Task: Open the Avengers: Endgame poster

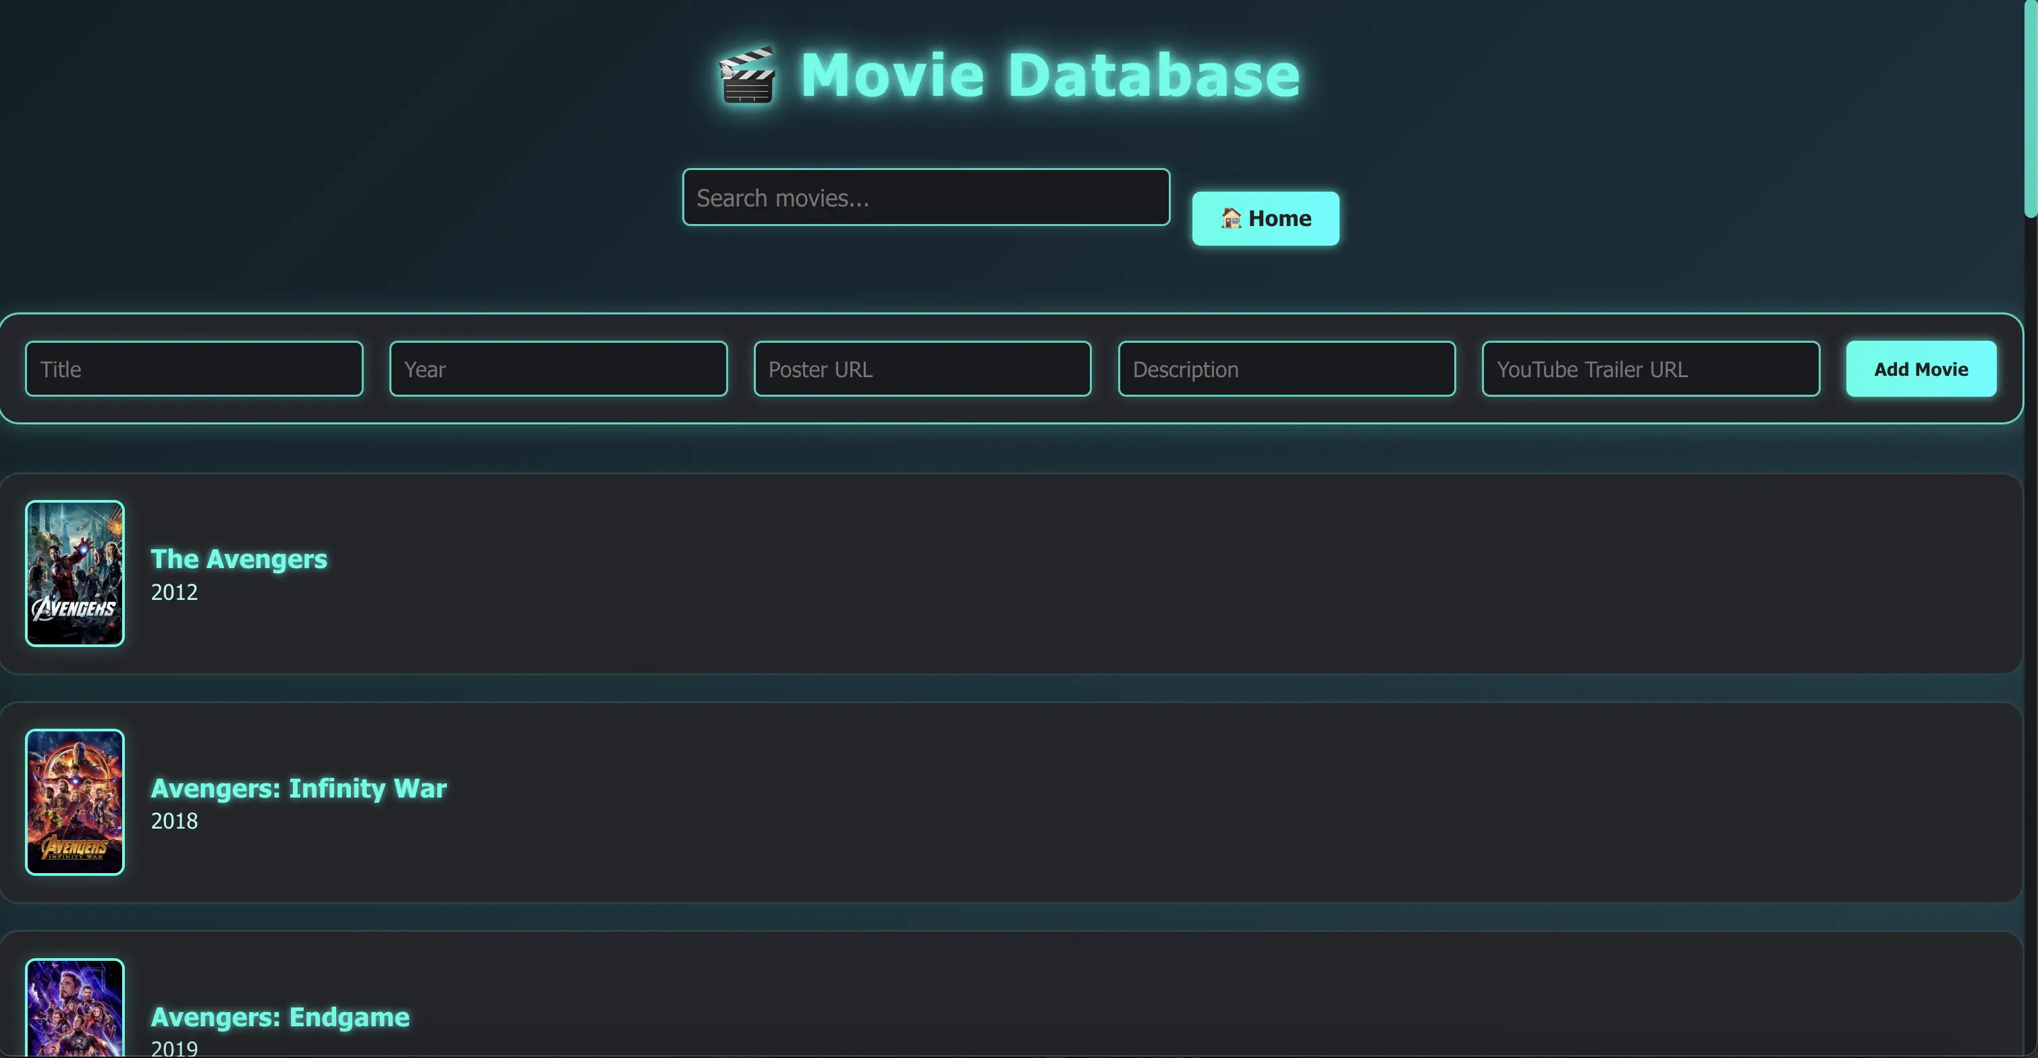Action: [x=75, y=1008]
